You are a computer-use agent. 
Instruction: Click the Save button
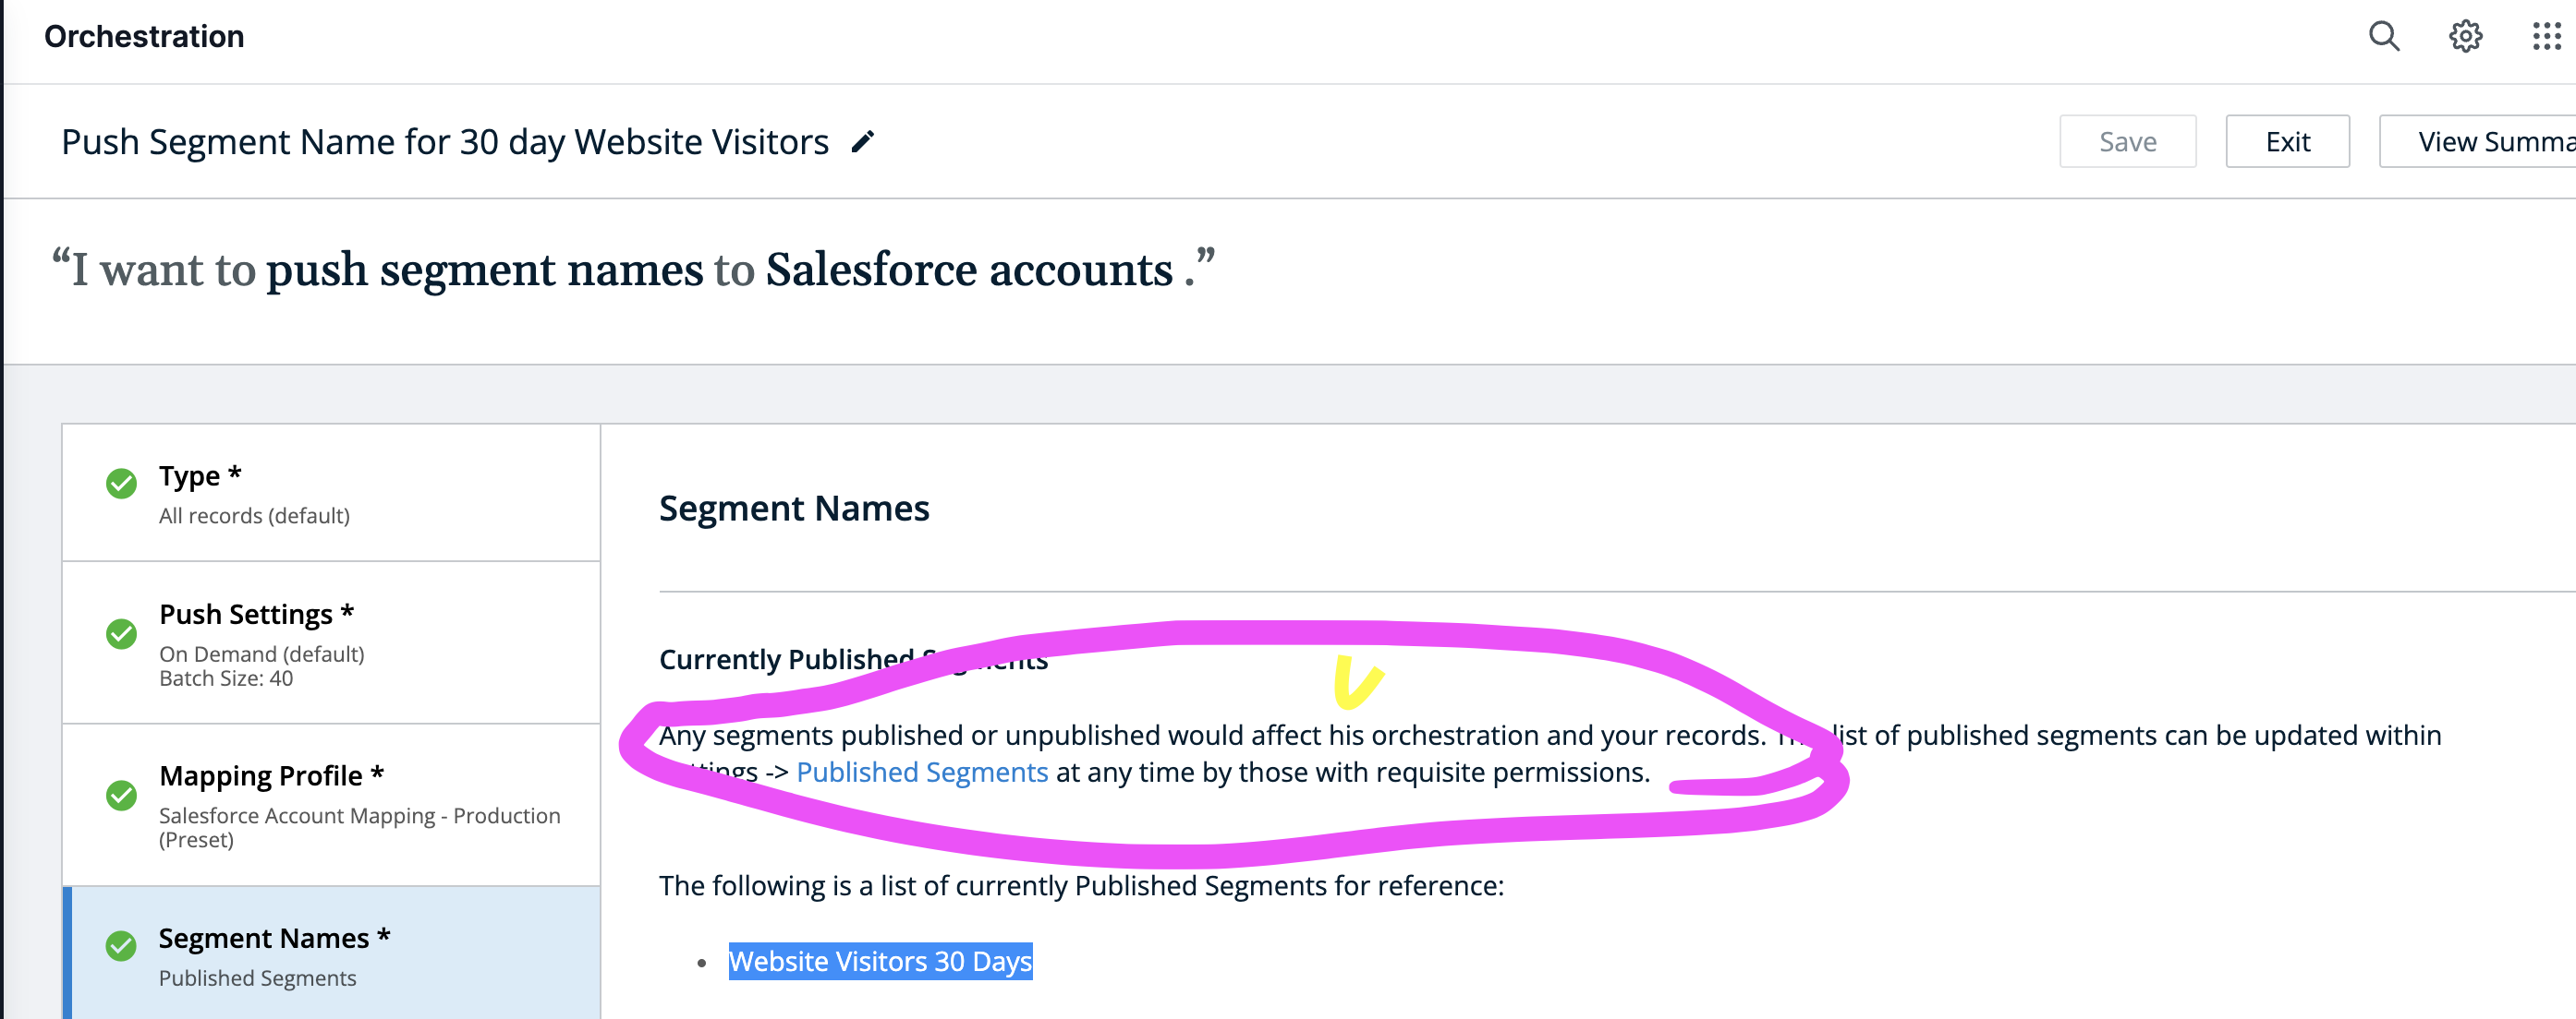[2127, 142]
